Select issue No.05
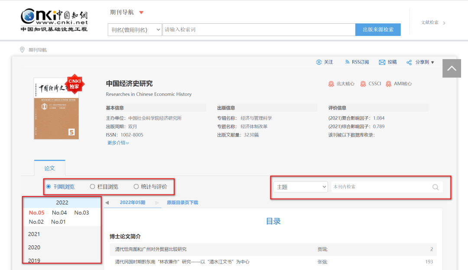This screenshot has height=270, width=468. pos(36,213)
